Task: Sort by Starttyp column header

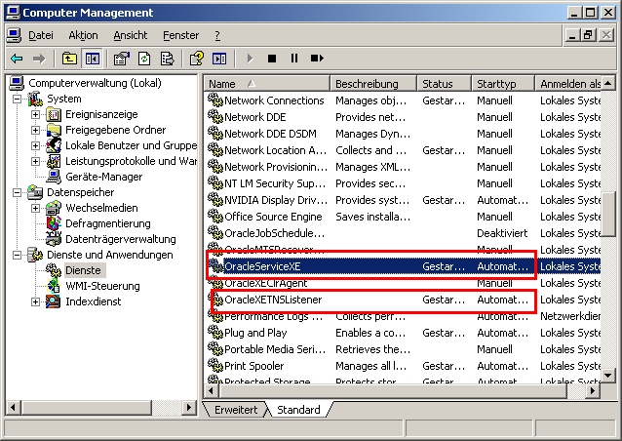Action: tap(503, 84)
